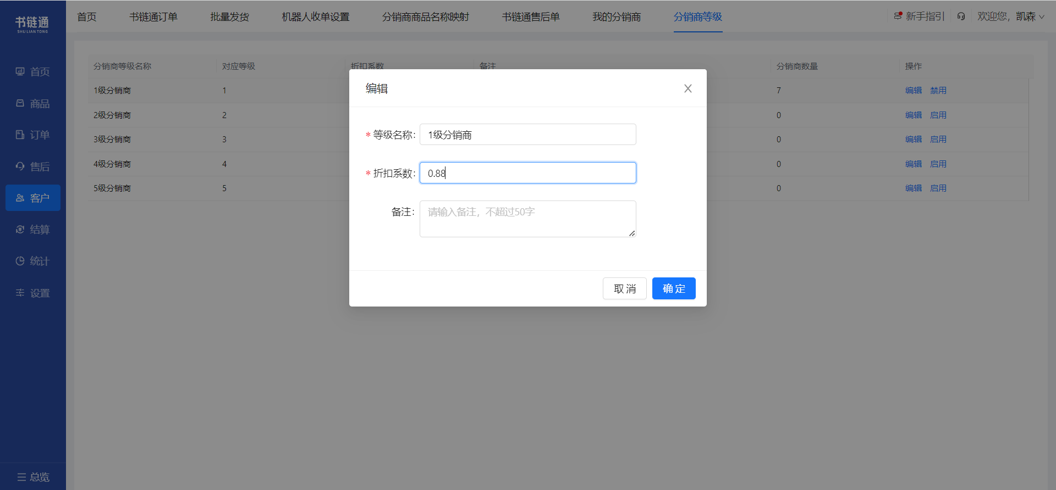Image resolution: width=1056 pixels, height=490 pixels.
Task: Click the 统计 sidebar pie chart icon
Action: [x=20, y=261]
